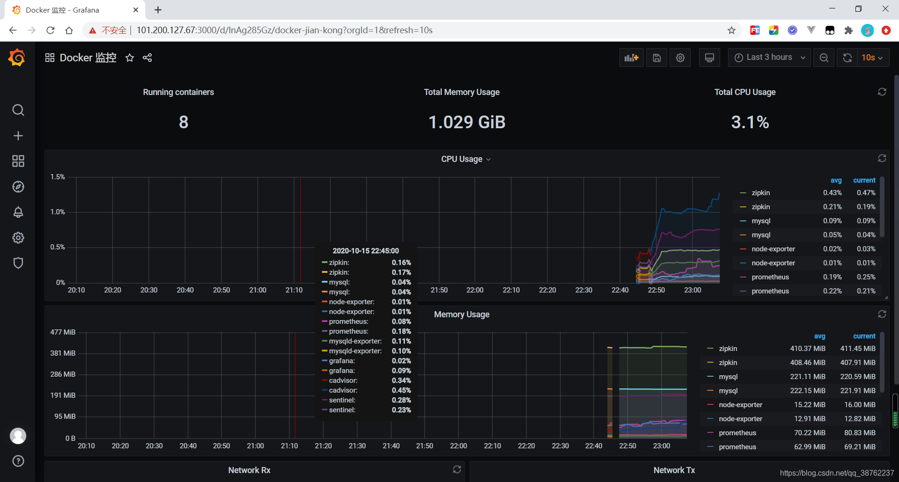
Task: Reload the browser page
Action: click(x=51, y=30)
